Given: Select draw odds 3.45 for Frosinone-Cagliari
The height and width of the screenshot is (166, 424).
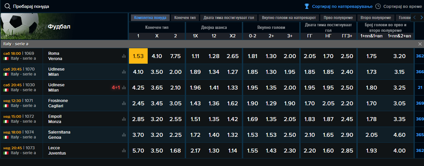Looking at the screenshot, I should tap(157, 103).
